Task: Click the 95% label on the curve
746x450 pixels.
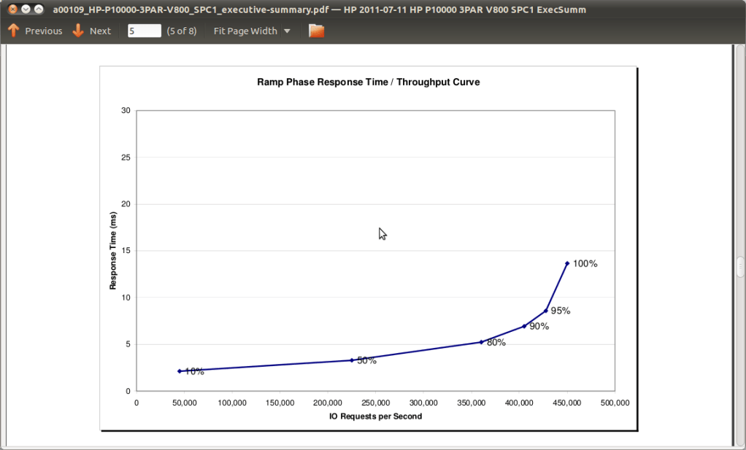Action: click(561, 311)
